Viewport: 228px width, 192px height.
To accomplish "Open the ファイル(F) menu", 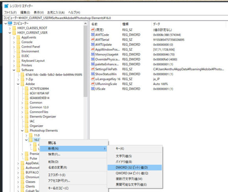I will coord(10,12).
